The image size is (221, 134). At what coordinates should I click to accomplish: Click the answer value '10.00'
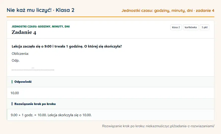click(x=15, y=93)
